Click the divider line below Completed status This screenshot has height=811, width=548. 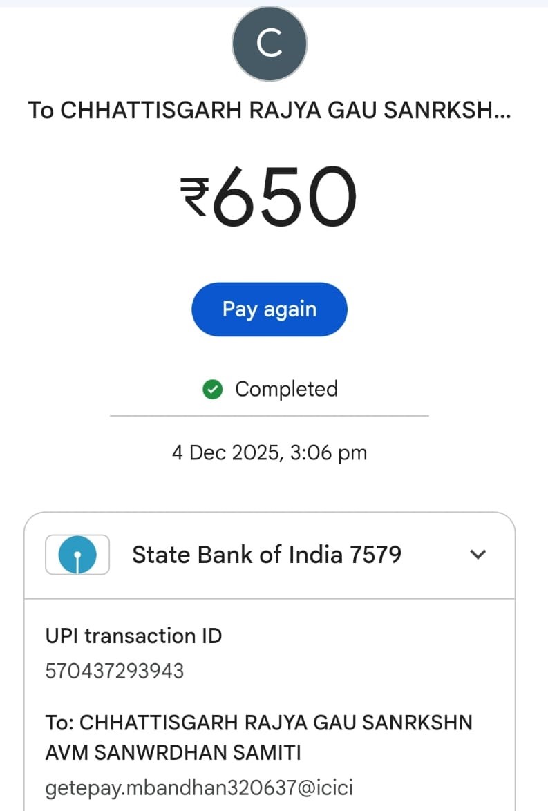pyautogui.click(x=270, y=416)
